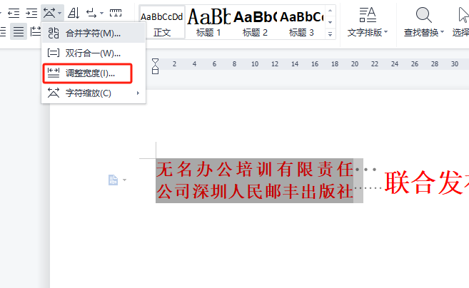Apply the 标题 2 style
Image resolution: width=469 pixels, height=288 pixels.
tap(255, 22)
